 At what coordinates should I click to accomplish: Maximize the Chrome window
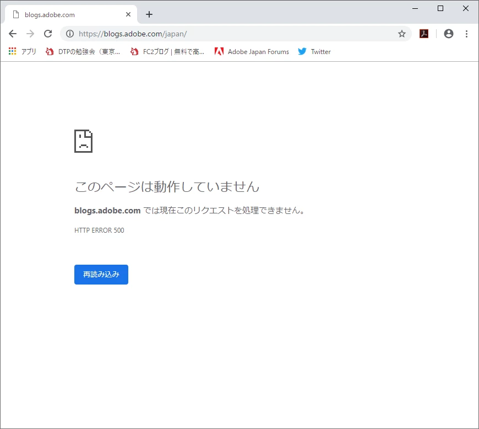click(440, 9)
